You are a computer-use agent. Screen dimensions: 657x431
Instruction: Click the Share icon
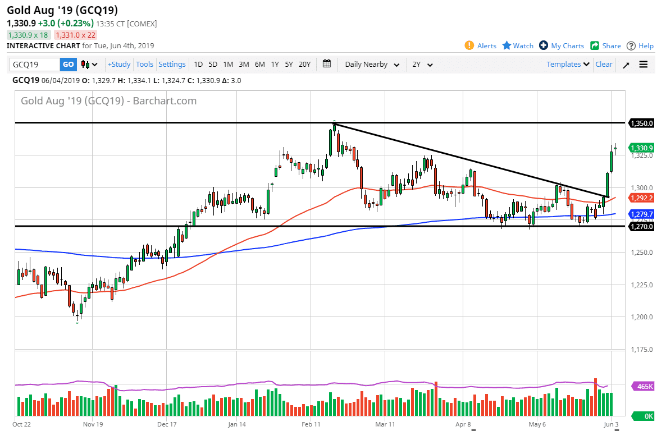(595, 45)
